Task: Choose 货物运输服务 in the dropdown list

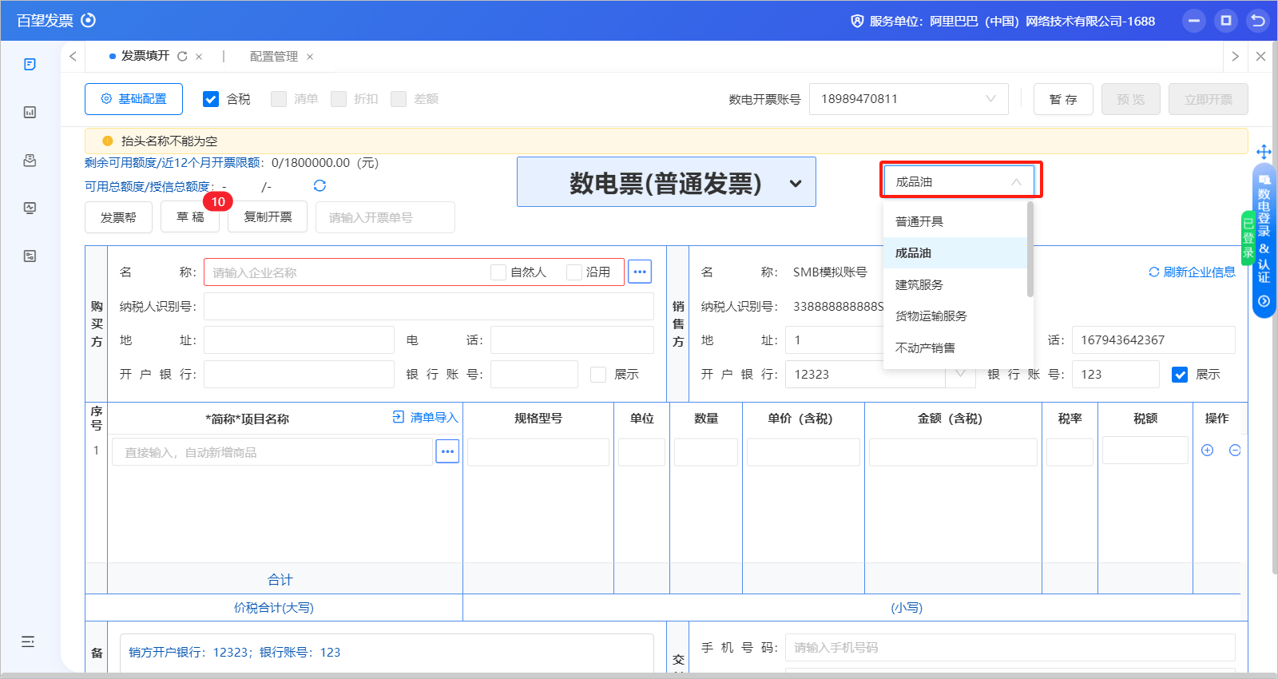Action: (955, 316)
